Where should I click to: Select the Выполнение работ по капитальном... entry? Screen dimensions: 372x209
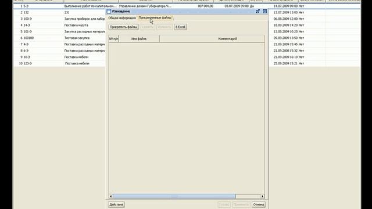click(91, 6)
